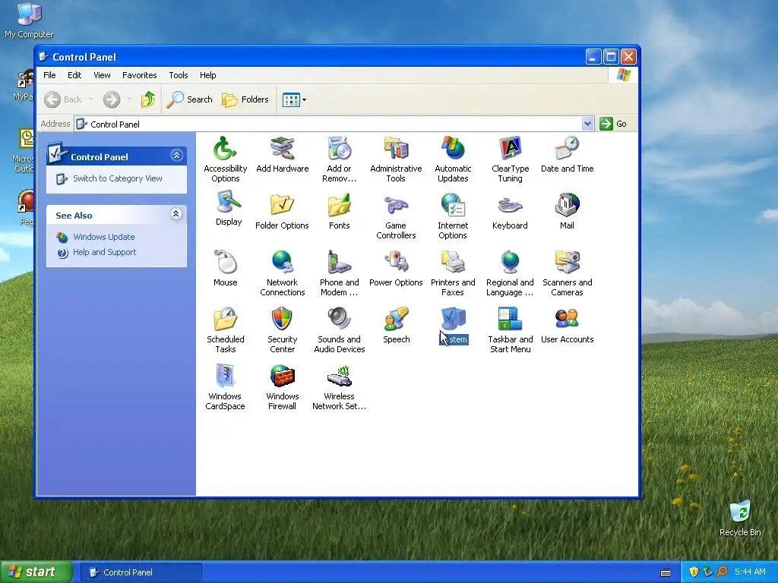Click security shield tray icon
Screen dimensions: 778x583
pos(694,572)
